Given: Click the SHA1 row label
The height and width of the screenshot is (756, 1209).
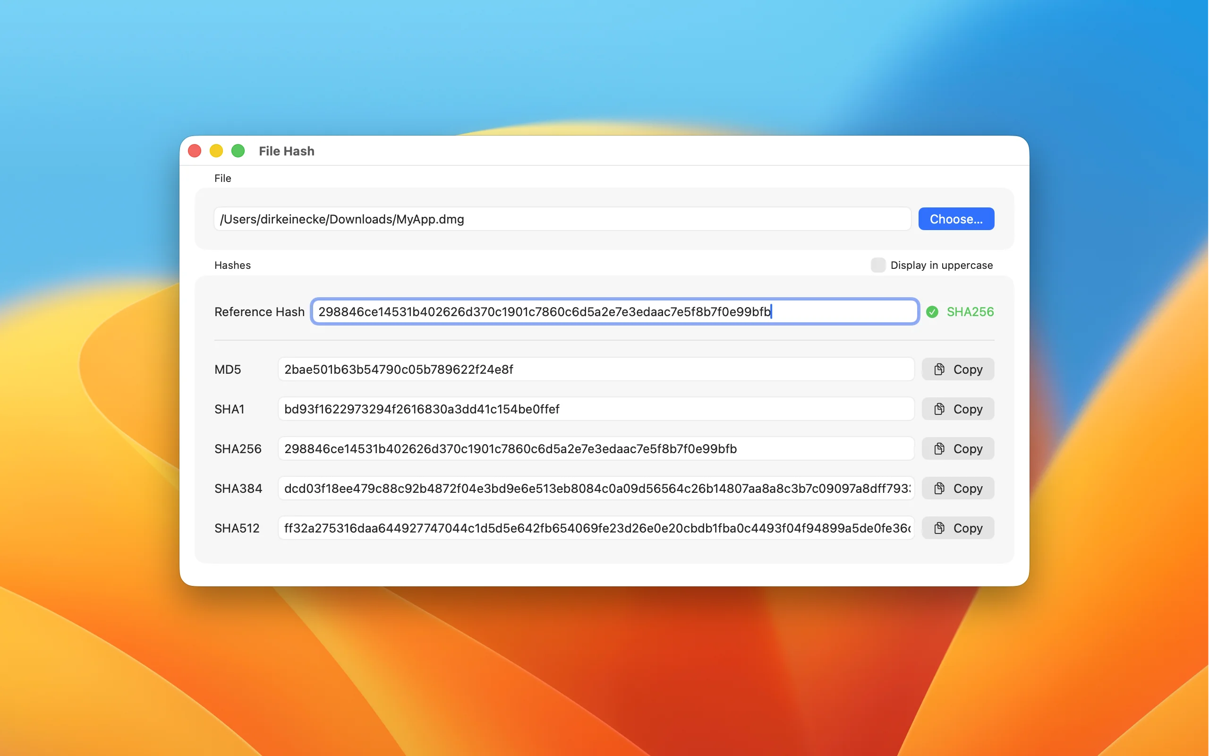Looking at the screenshot, I should tap(230, 409).
